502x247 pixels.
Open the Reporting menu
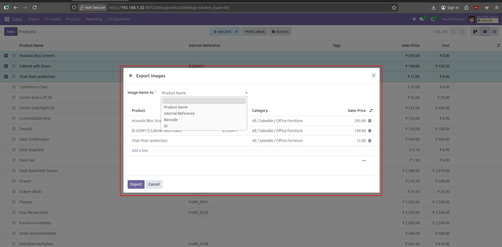coord(94,19)
